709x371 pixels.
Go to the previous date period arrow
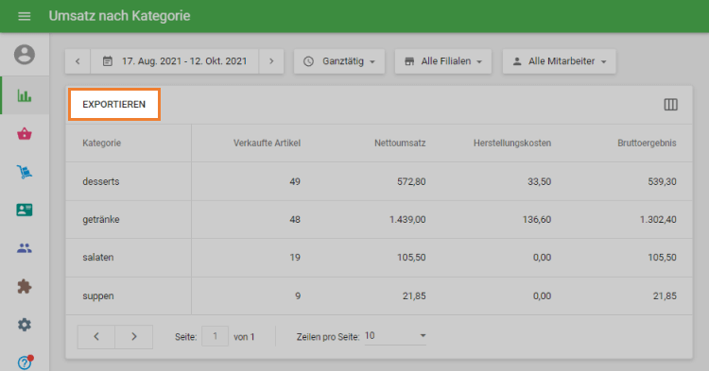(x=78, y=61)
